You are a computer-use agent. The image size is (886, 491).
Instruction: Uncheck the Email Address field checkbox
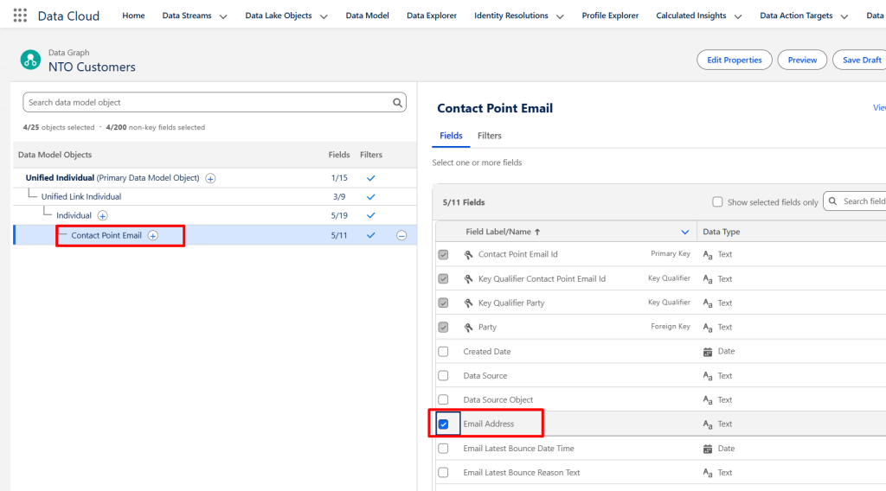tap(444, 424)
